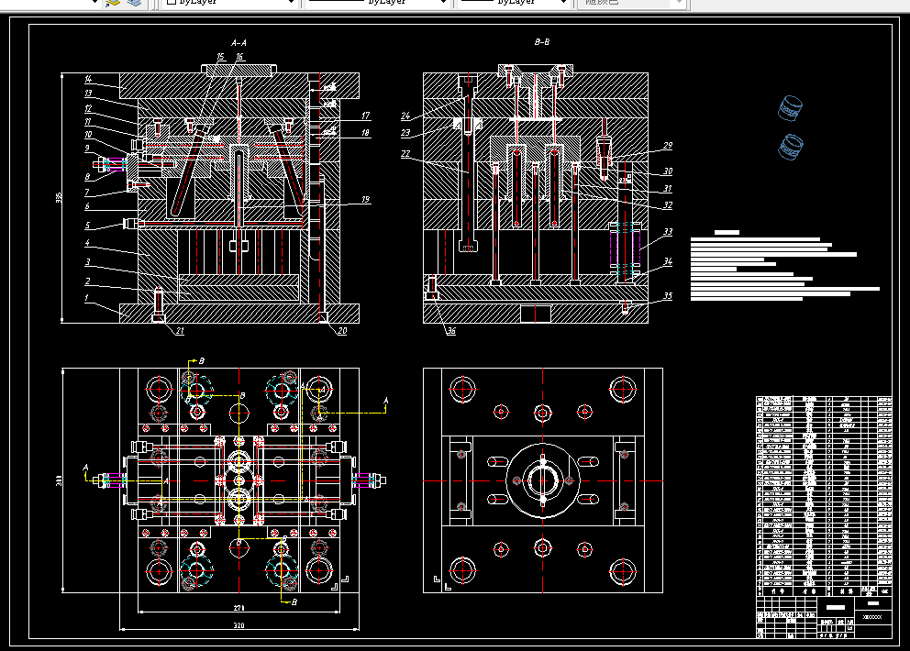The image size is (910, 651).
Task: Select the A-A section view title
Action: click(x=239, y=43)
